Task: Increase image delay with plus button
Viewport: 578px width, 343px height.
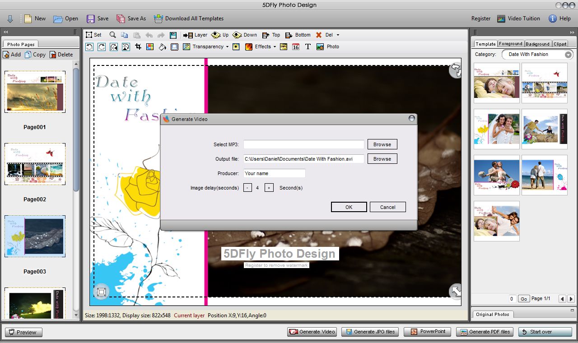Action: point(269,188)
